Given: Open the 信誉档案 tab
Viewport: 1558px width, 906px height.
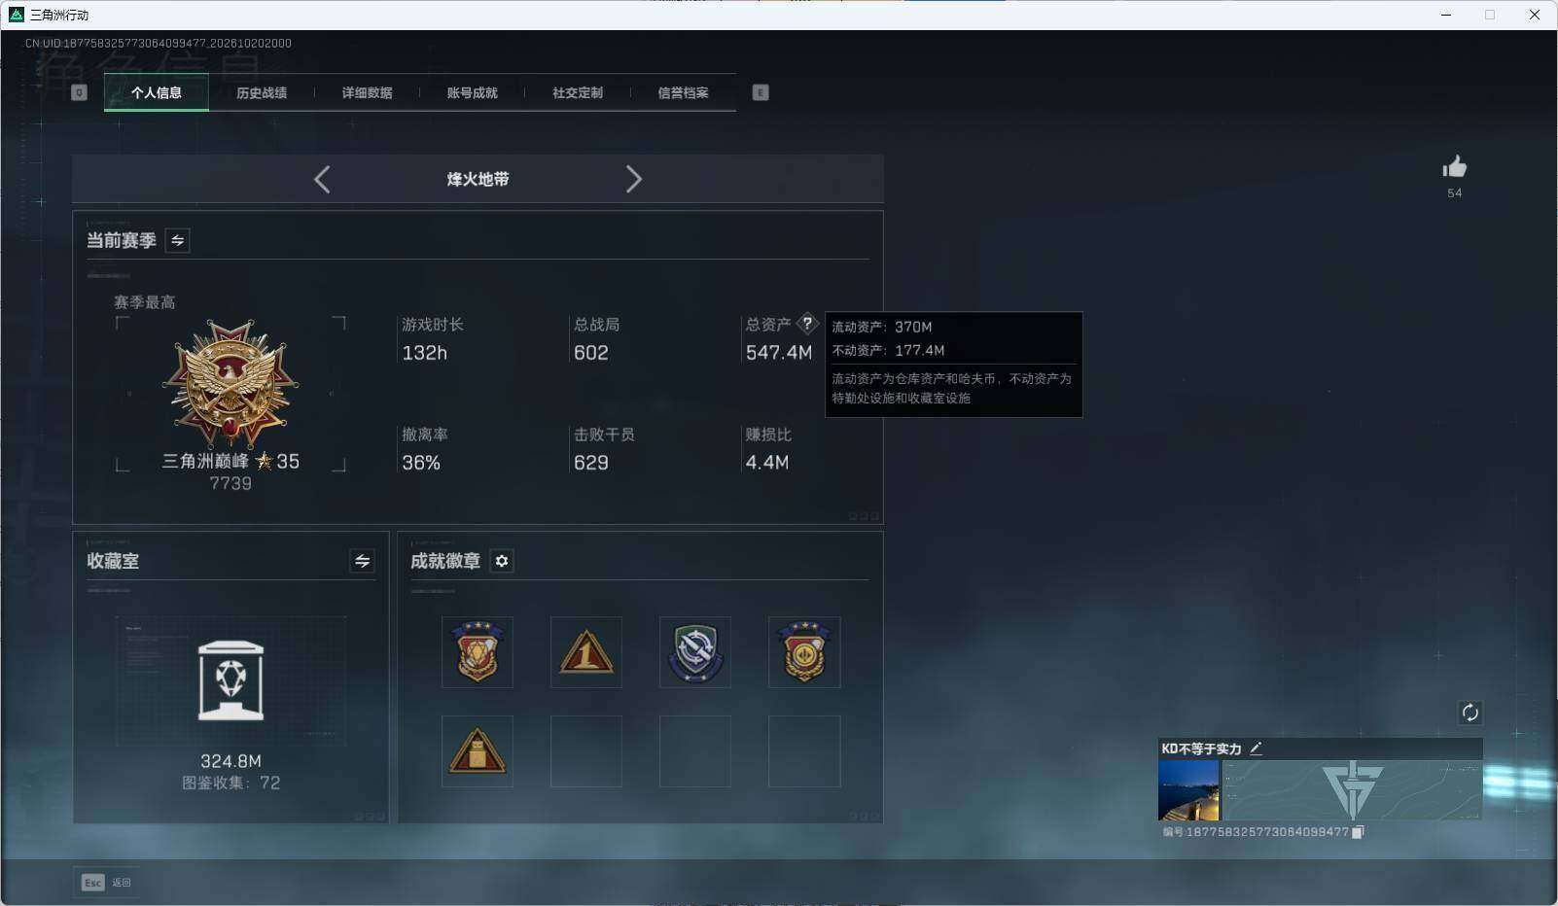Looking at the screenshot, I should [683, 92].
